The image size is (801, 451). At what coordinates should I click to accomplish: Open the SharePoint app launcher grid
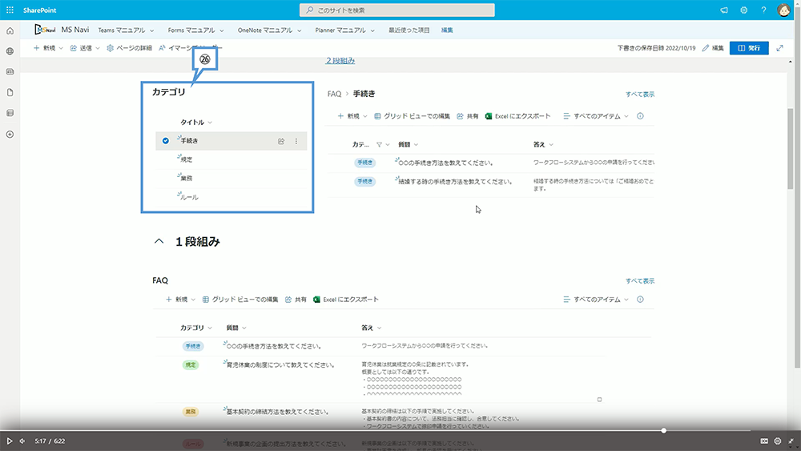point(10,10)
